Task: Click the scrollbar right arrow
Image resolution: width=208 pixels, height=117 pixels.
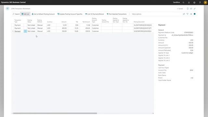Action: coord(153,113)
